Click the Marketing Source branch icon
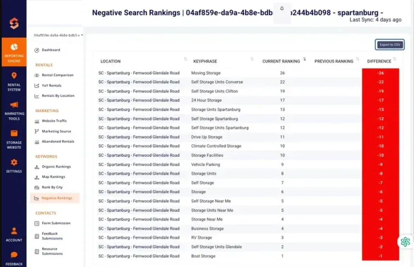Screen dimensions: 414x267 [37, 131]
